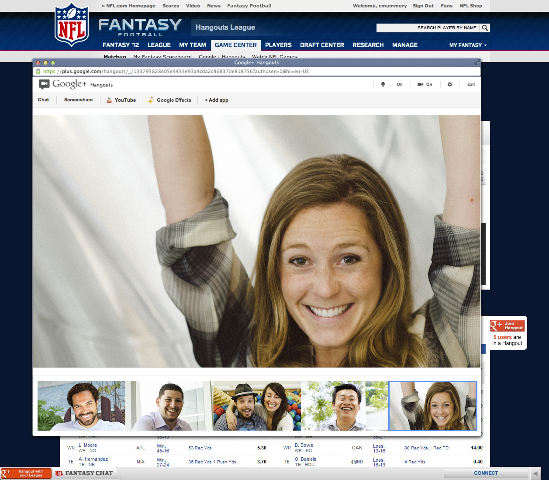Expand the My Fantasy dropdown
The image size is (549, 480).
468,45
